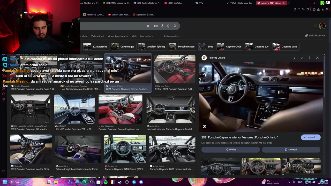This screenshot has height=186, width=331.
Task: Open three-dot options in preview panel
Action: click(x=310, y=58)
